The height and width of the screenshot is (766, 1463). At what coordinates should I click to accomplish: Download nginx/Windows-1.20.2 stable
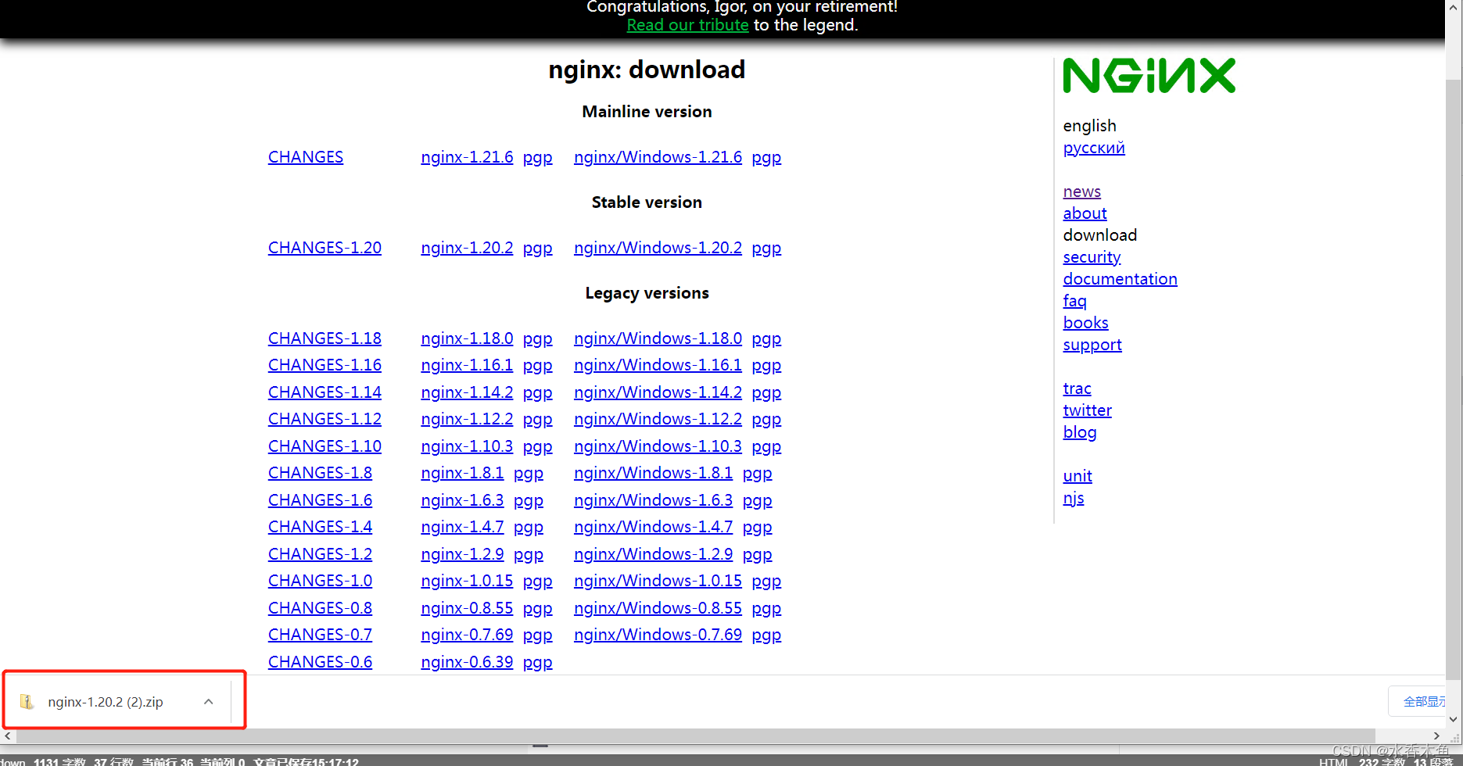click(658, 248)
